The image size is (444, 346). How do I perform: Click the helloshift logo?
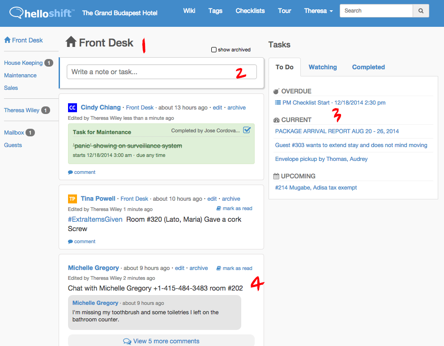pos(42,13)
